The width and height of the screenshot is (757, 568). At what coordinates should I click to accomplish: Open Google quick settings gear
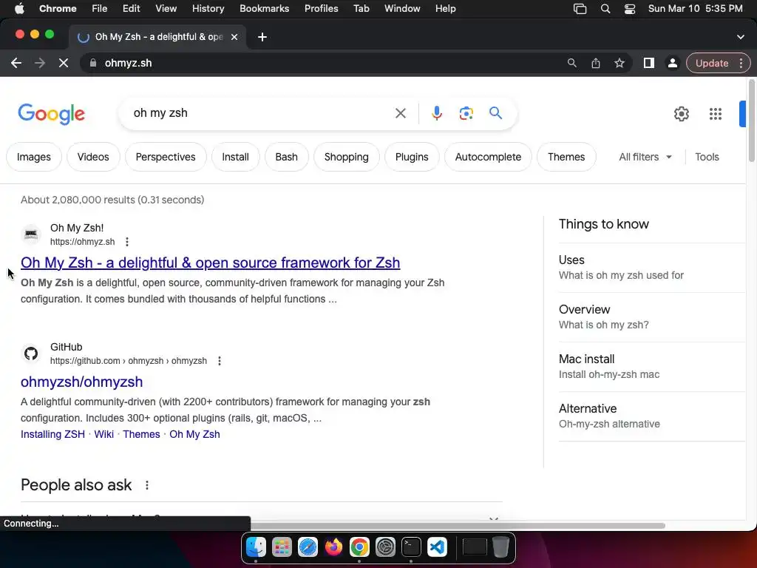tap(681, 114)
